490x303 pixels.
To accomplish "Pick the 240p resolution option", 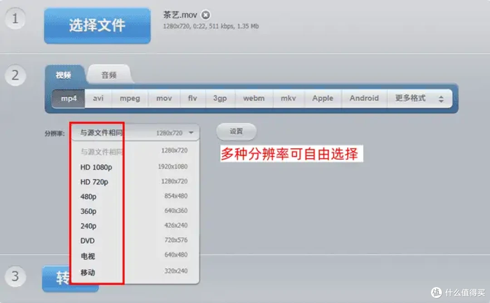I will (135, 226).
